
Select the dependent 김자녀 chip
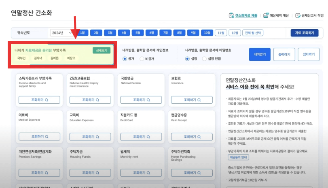(38, 58)
